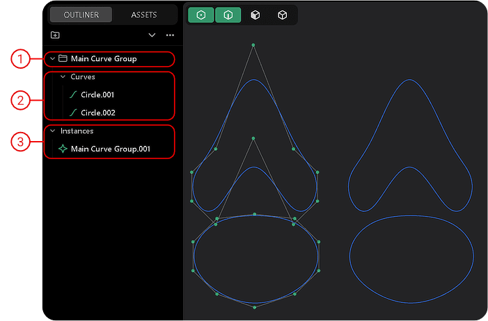Screen dimensions: 488x321
Task: Click the curve icon beside Circle.001
Action: [73, 94]
